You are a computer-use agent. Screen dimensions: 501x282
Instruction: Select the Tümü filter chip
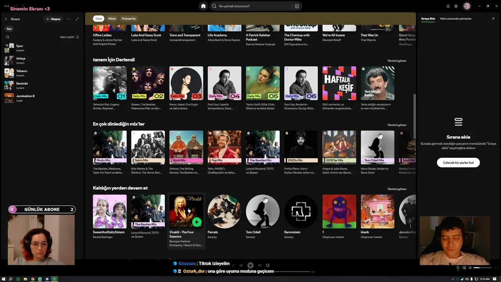pyautogui.click(x=99, y=18)
